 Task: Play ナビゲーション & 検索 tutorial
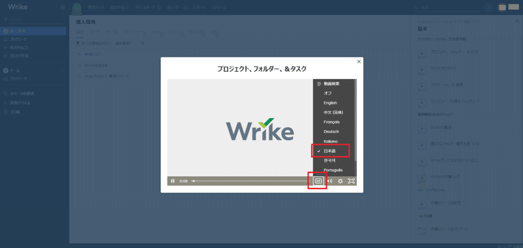[447, 85]
